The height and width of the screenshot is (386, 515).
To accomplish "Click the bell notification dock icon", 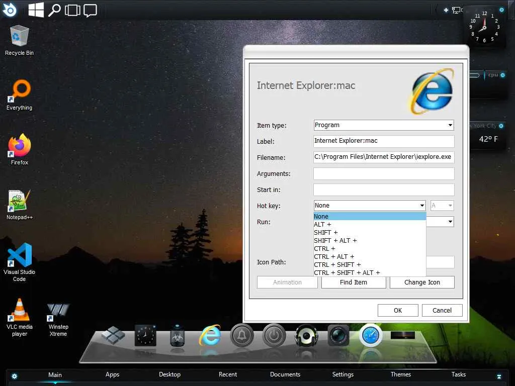I will coord(242,335).
